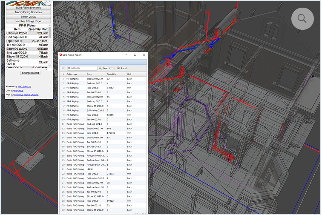This screenshot has width=322, height=215.
Task: Sort by the Collection column header
Action: click(x=72, y=74)
